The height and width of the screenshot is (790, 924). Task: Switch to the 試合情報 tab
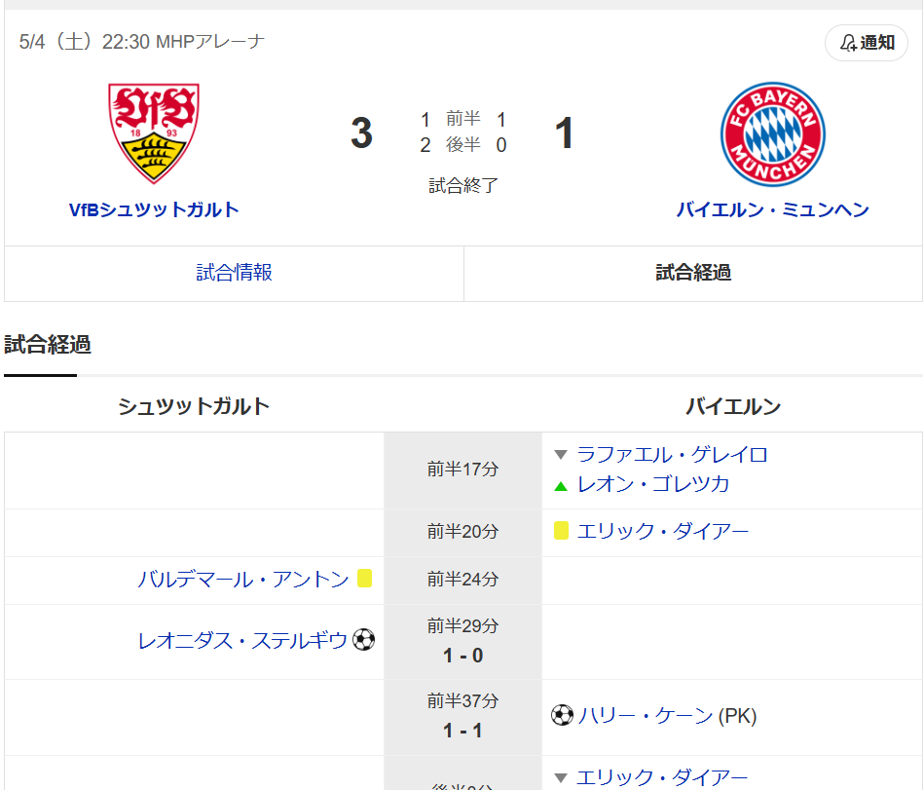[235, 273]
